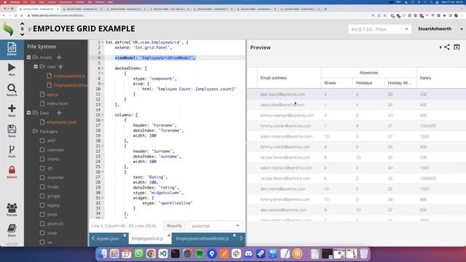The height and width of the screenshot is (262, 466).
Task: Select the EmployeeGrid.js editor tab
Action: coord(147,239)
